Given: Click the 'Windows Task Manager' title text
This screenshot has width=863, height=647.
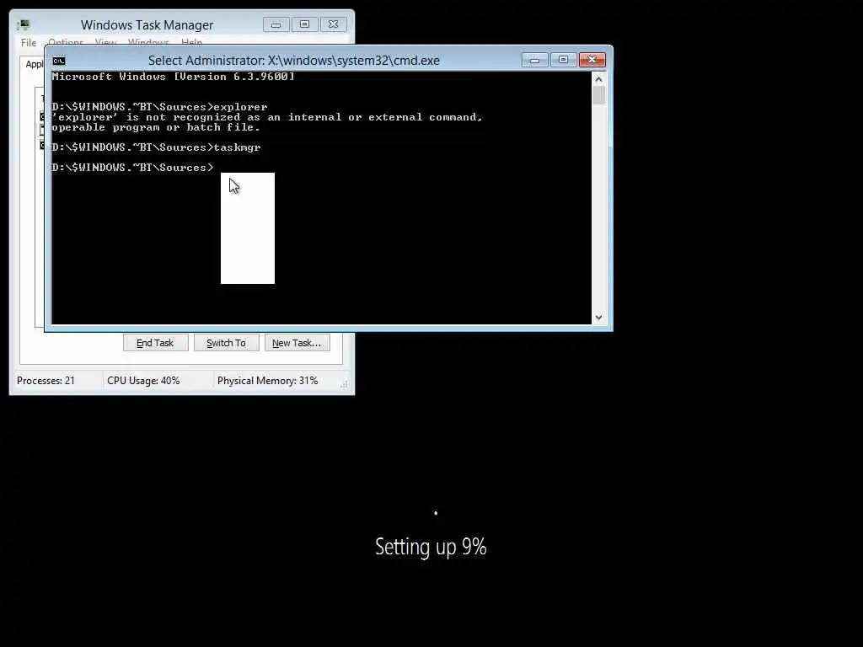Looking at the screenshot, I should [x=147, y=24].
